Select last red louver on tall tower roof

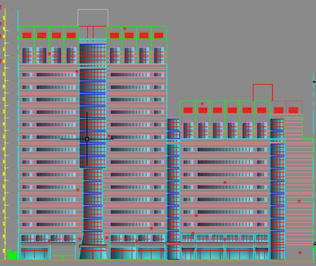(x=159, y=35)
